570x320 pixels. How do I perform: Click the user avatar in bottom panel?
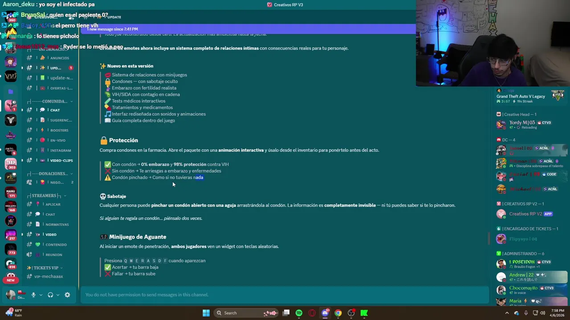tap(11, 295)
